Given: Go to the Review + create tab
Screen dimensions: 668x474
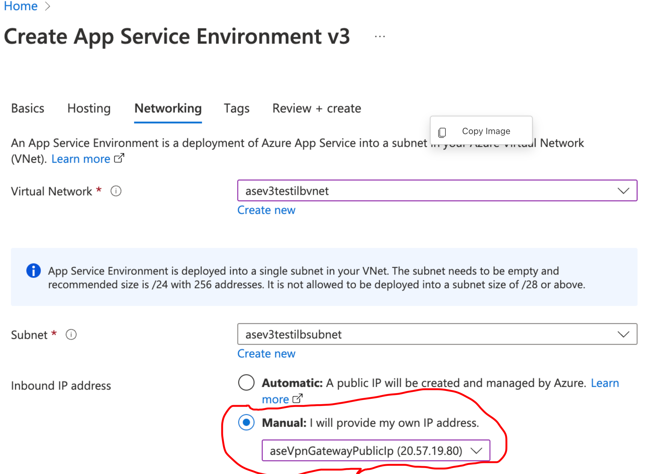Looking at the screenshot, I should tap(317, 108).
